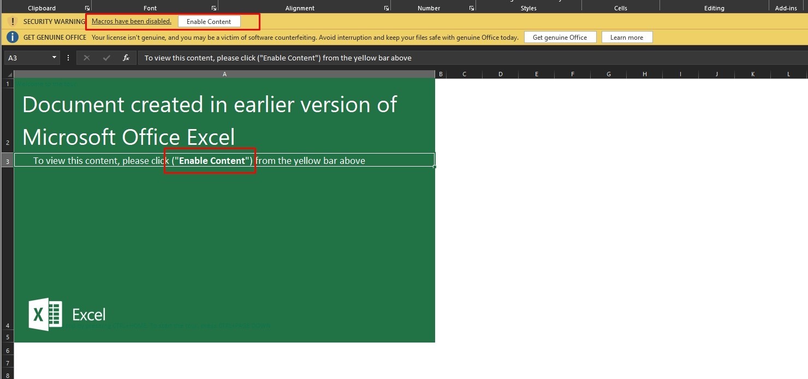Screen dimensions: 808x379
Task: Select column I header
Action: 680,74
